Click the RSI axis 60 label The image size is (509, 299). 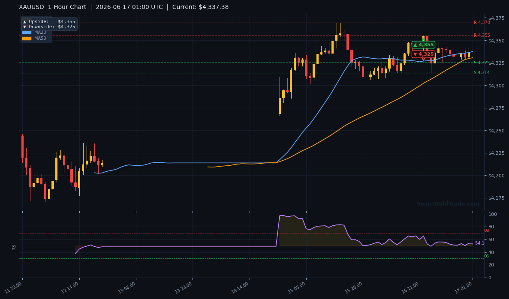pos(491,239)
